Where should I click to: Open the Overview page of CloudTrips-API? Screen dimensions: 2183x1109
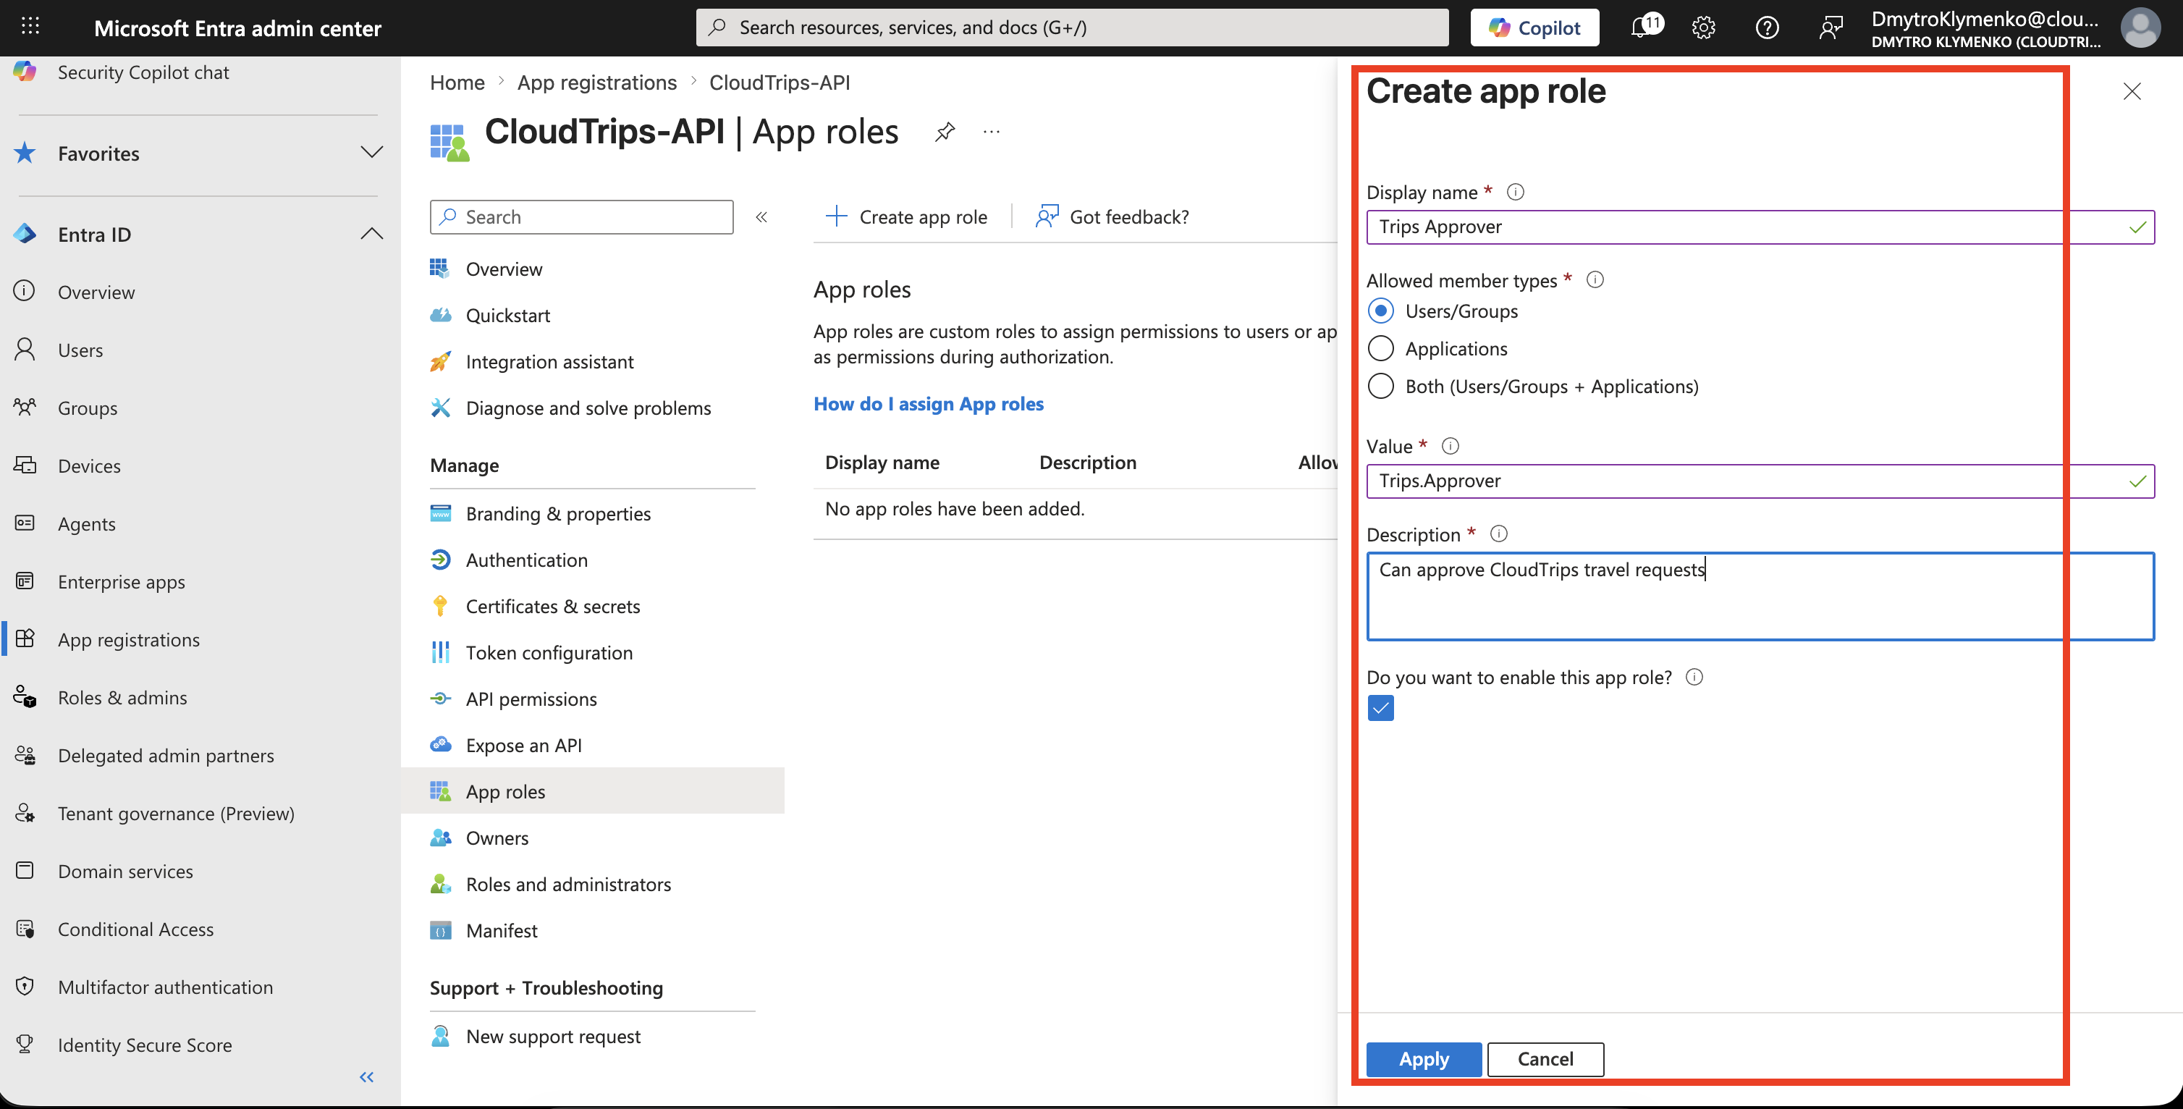(x=504, y=269)
